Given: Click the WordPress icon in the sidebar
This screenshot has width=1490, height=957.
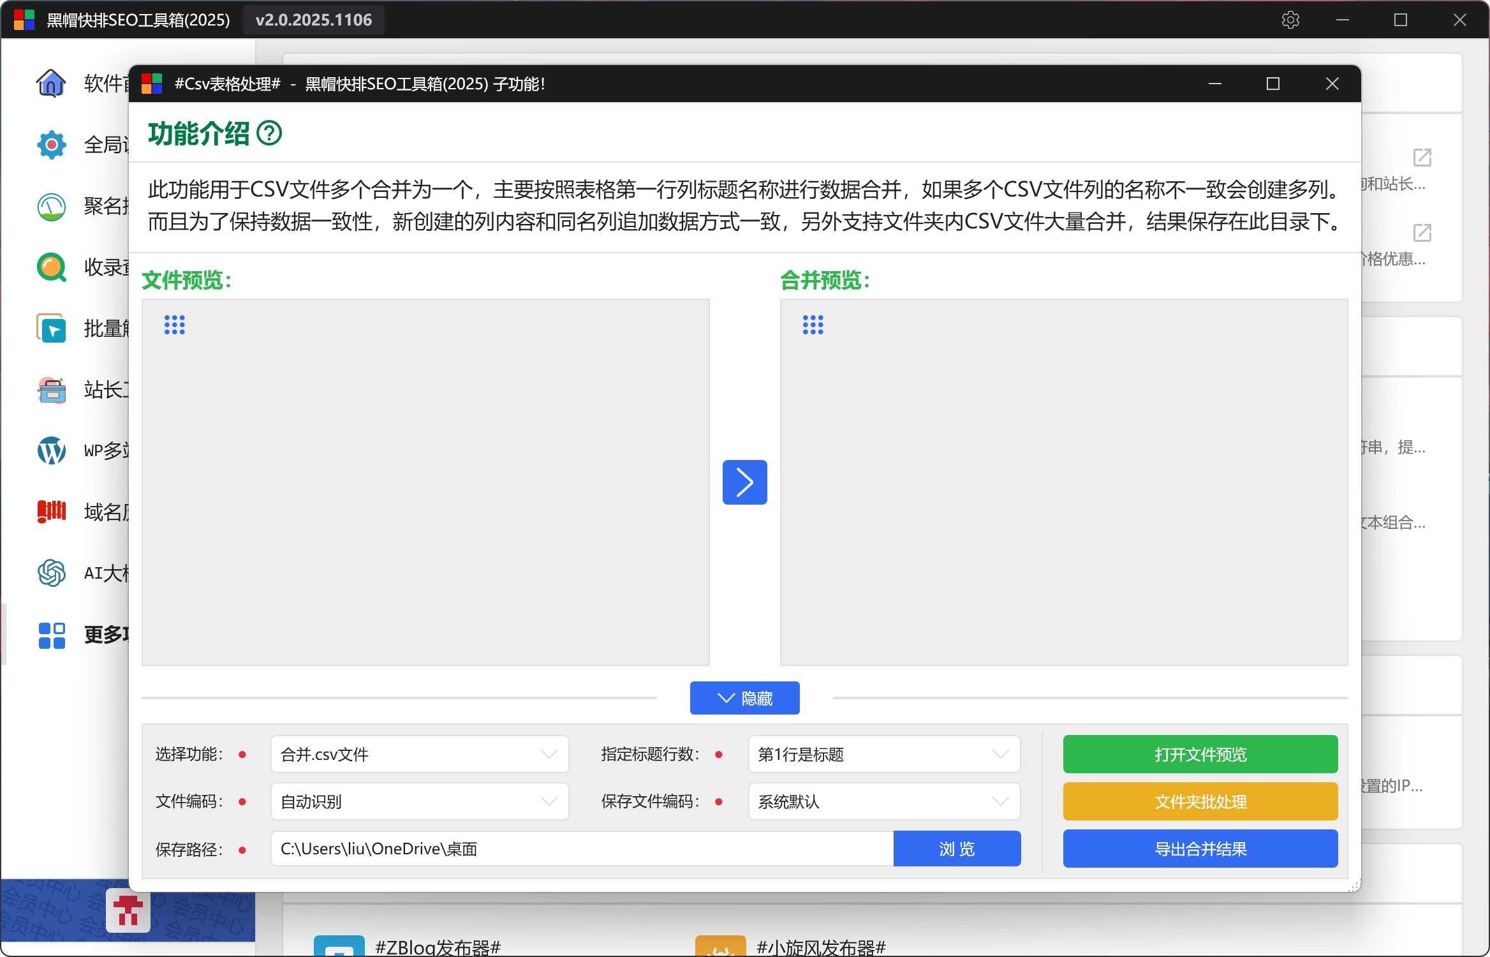Looking at the screenshot, I should tap(51, 450).
